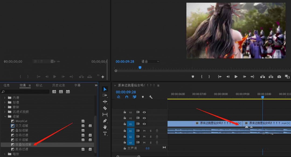Toggle the Snap magnet in the timeline

126,97
